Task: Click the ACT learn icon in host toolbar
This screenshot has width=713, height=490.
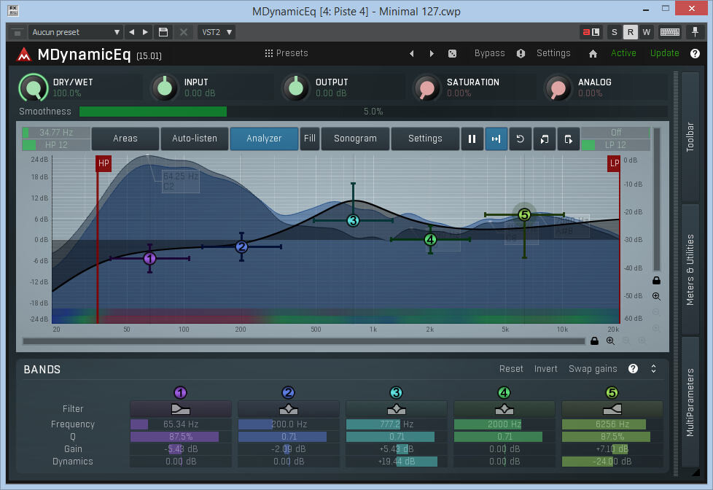Action: tap(591, 32)
